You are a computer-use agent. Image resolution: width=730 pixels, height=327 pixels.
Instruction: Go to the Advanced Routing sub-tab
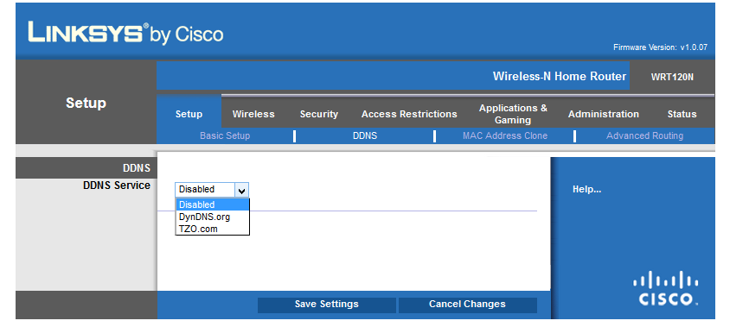tap(644, 136)
